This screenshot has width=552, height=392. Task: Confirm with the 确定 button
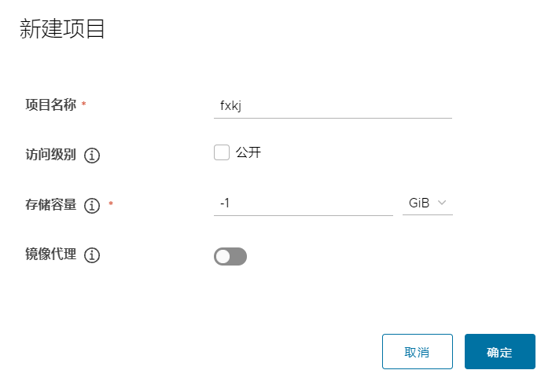click(499, 352)
